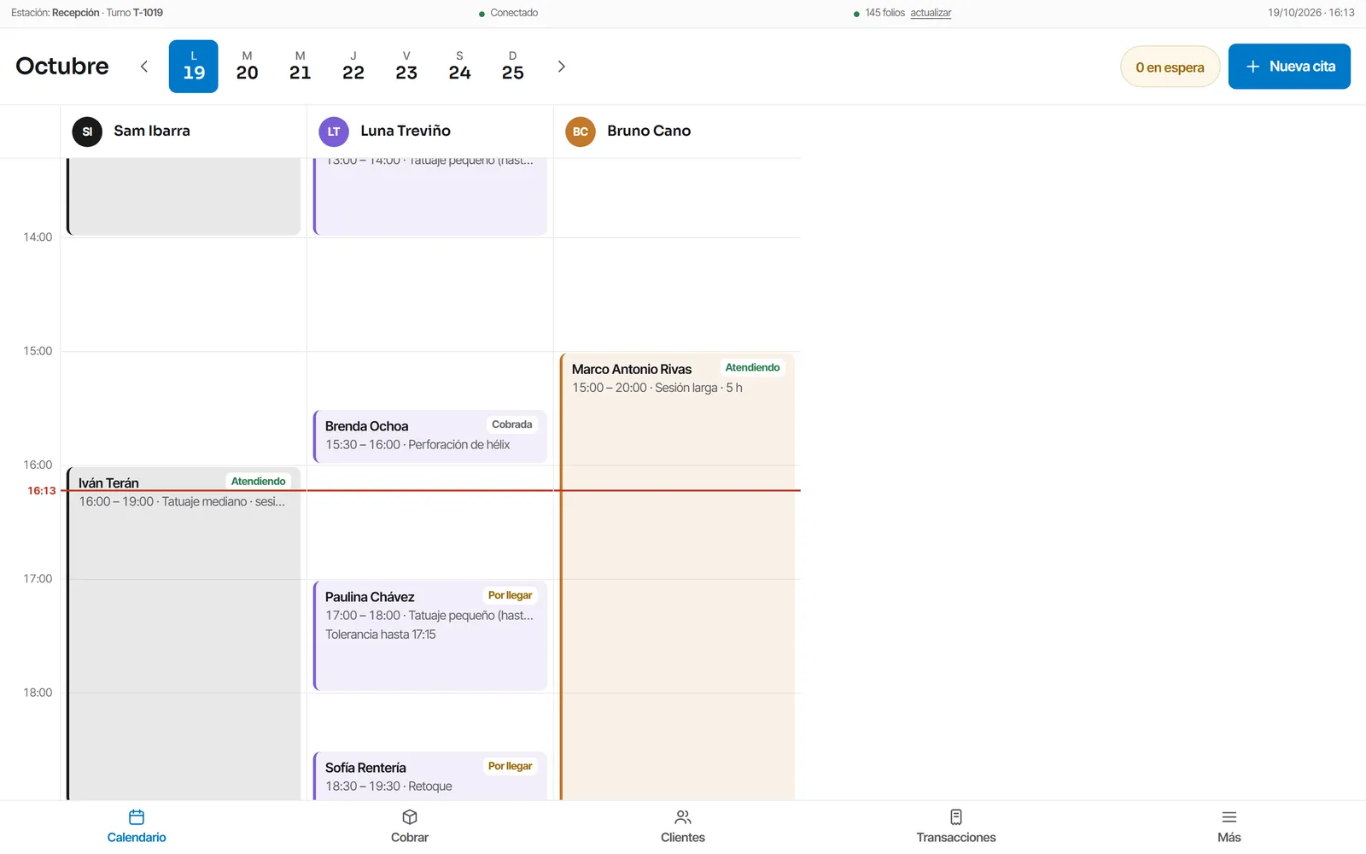Viewport: 1366px width, 854px height.
Task: Click the Cobrada status badge
Action: pos(511,424)
